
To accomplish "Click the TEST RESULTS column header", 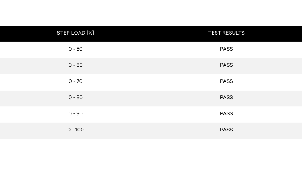I will (x=226, y=33).
